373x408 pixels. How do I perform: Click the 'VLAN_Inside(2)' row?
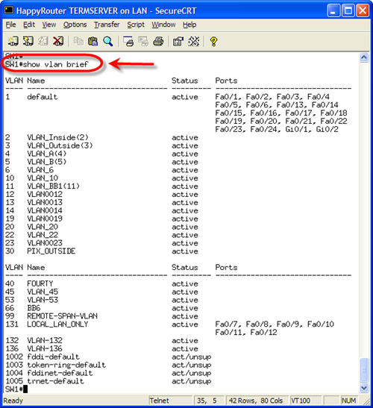[101, 137]
